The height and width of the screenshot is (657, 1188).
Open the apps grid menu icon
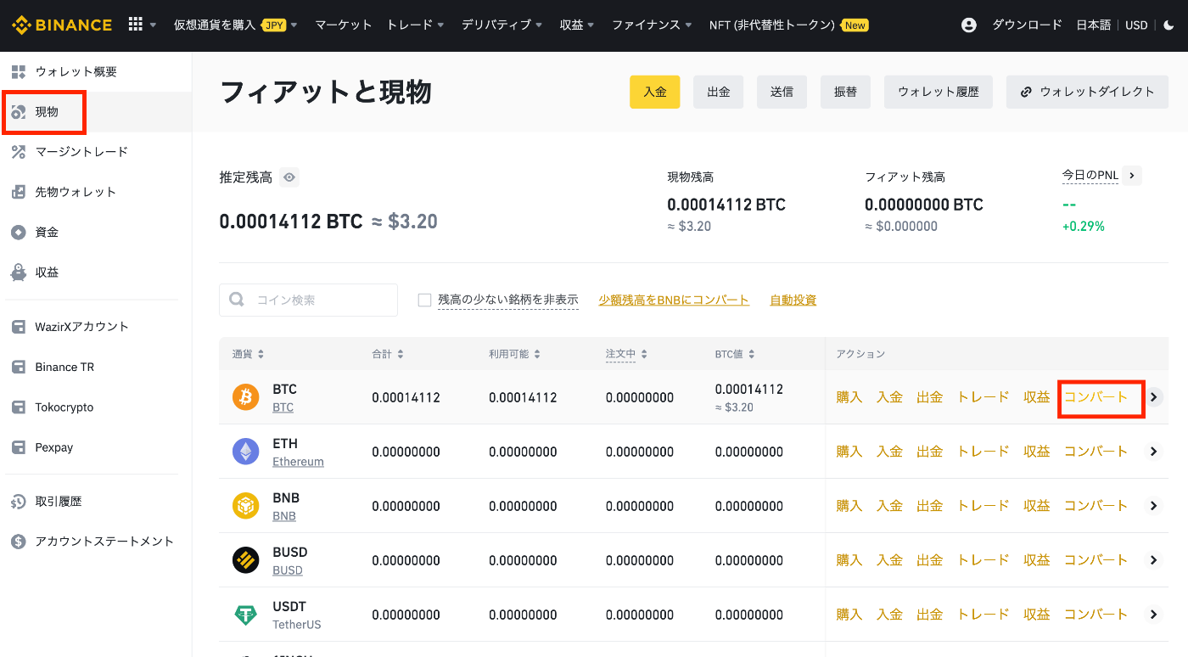coord(136,25)
